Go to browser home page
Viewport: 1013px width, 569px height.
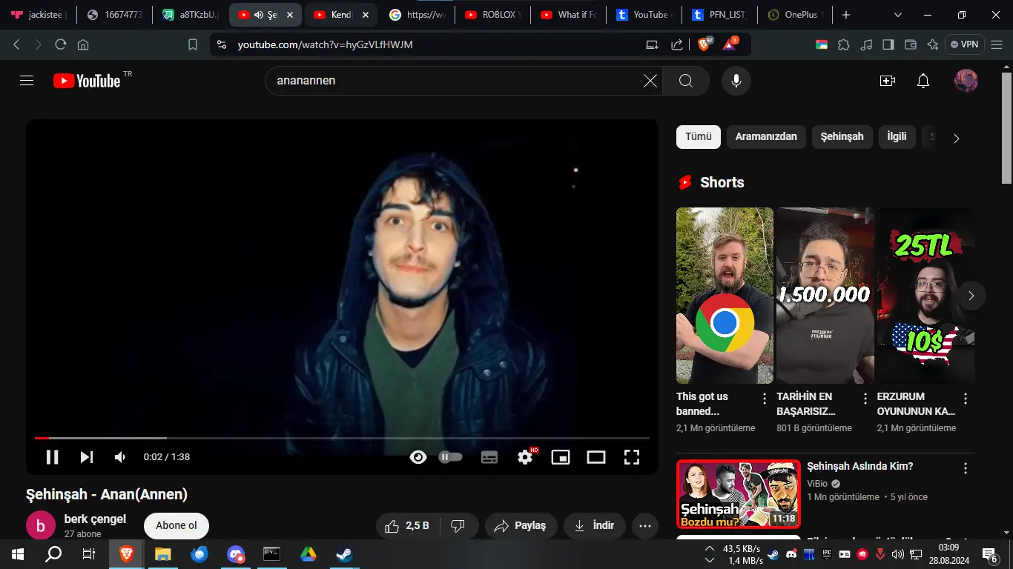pos(83,44)
